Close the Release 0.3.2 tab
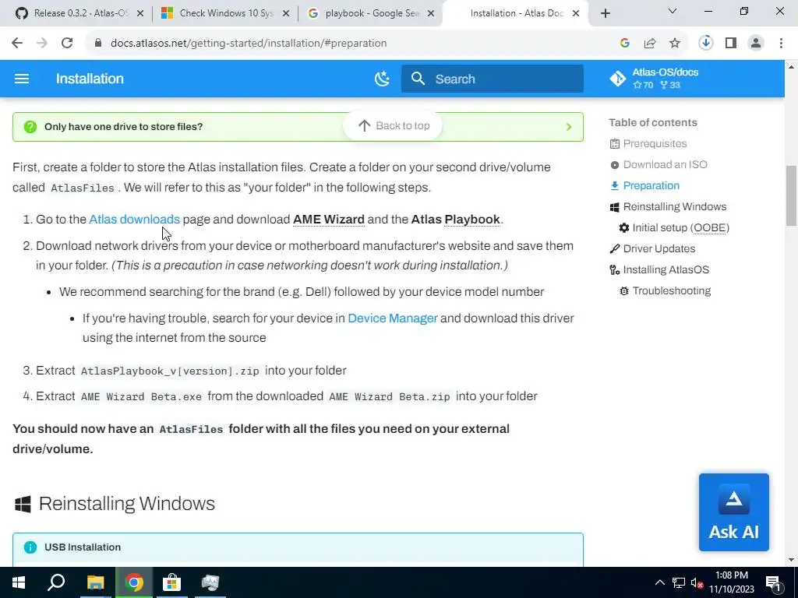Screen dimensions: 798x598 point(140,13)
